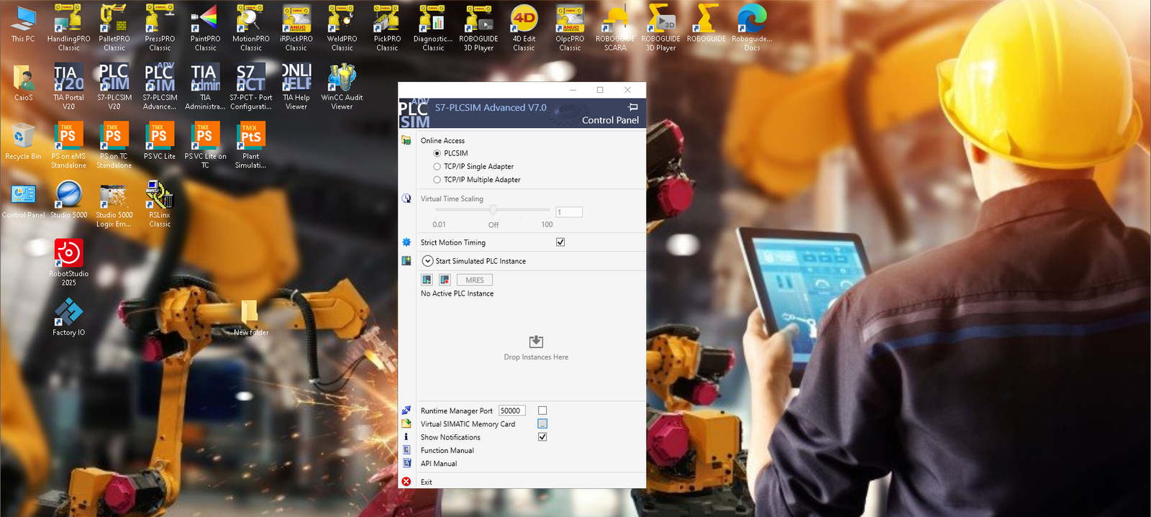Click the API Manual icon
1151x517 pixels.
coord(406,463)
